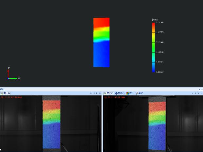Screen dimensions: 203x152
Task: Click the pin icon of the bottom panel
Action: tap(199, 89)
